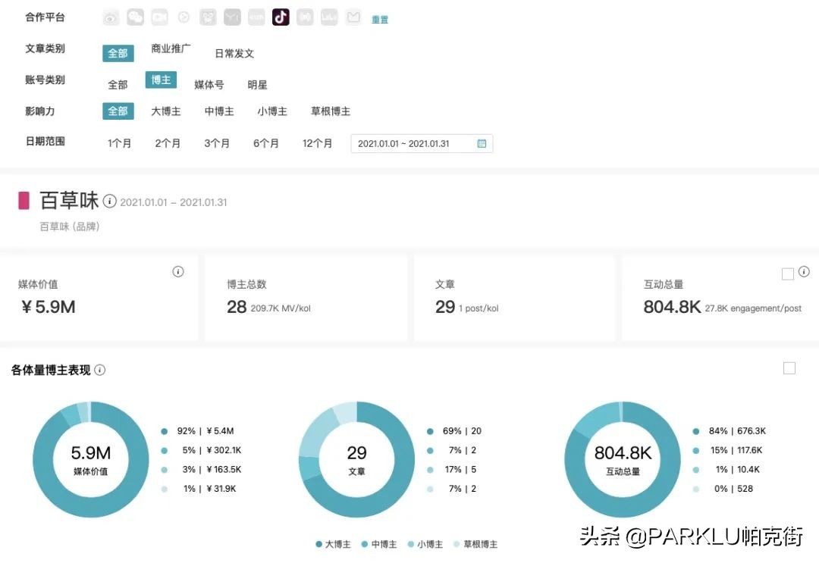Click the info icon beside 百草味 brand name
This screenshot has height=563, width=819.
pos(110,202)
